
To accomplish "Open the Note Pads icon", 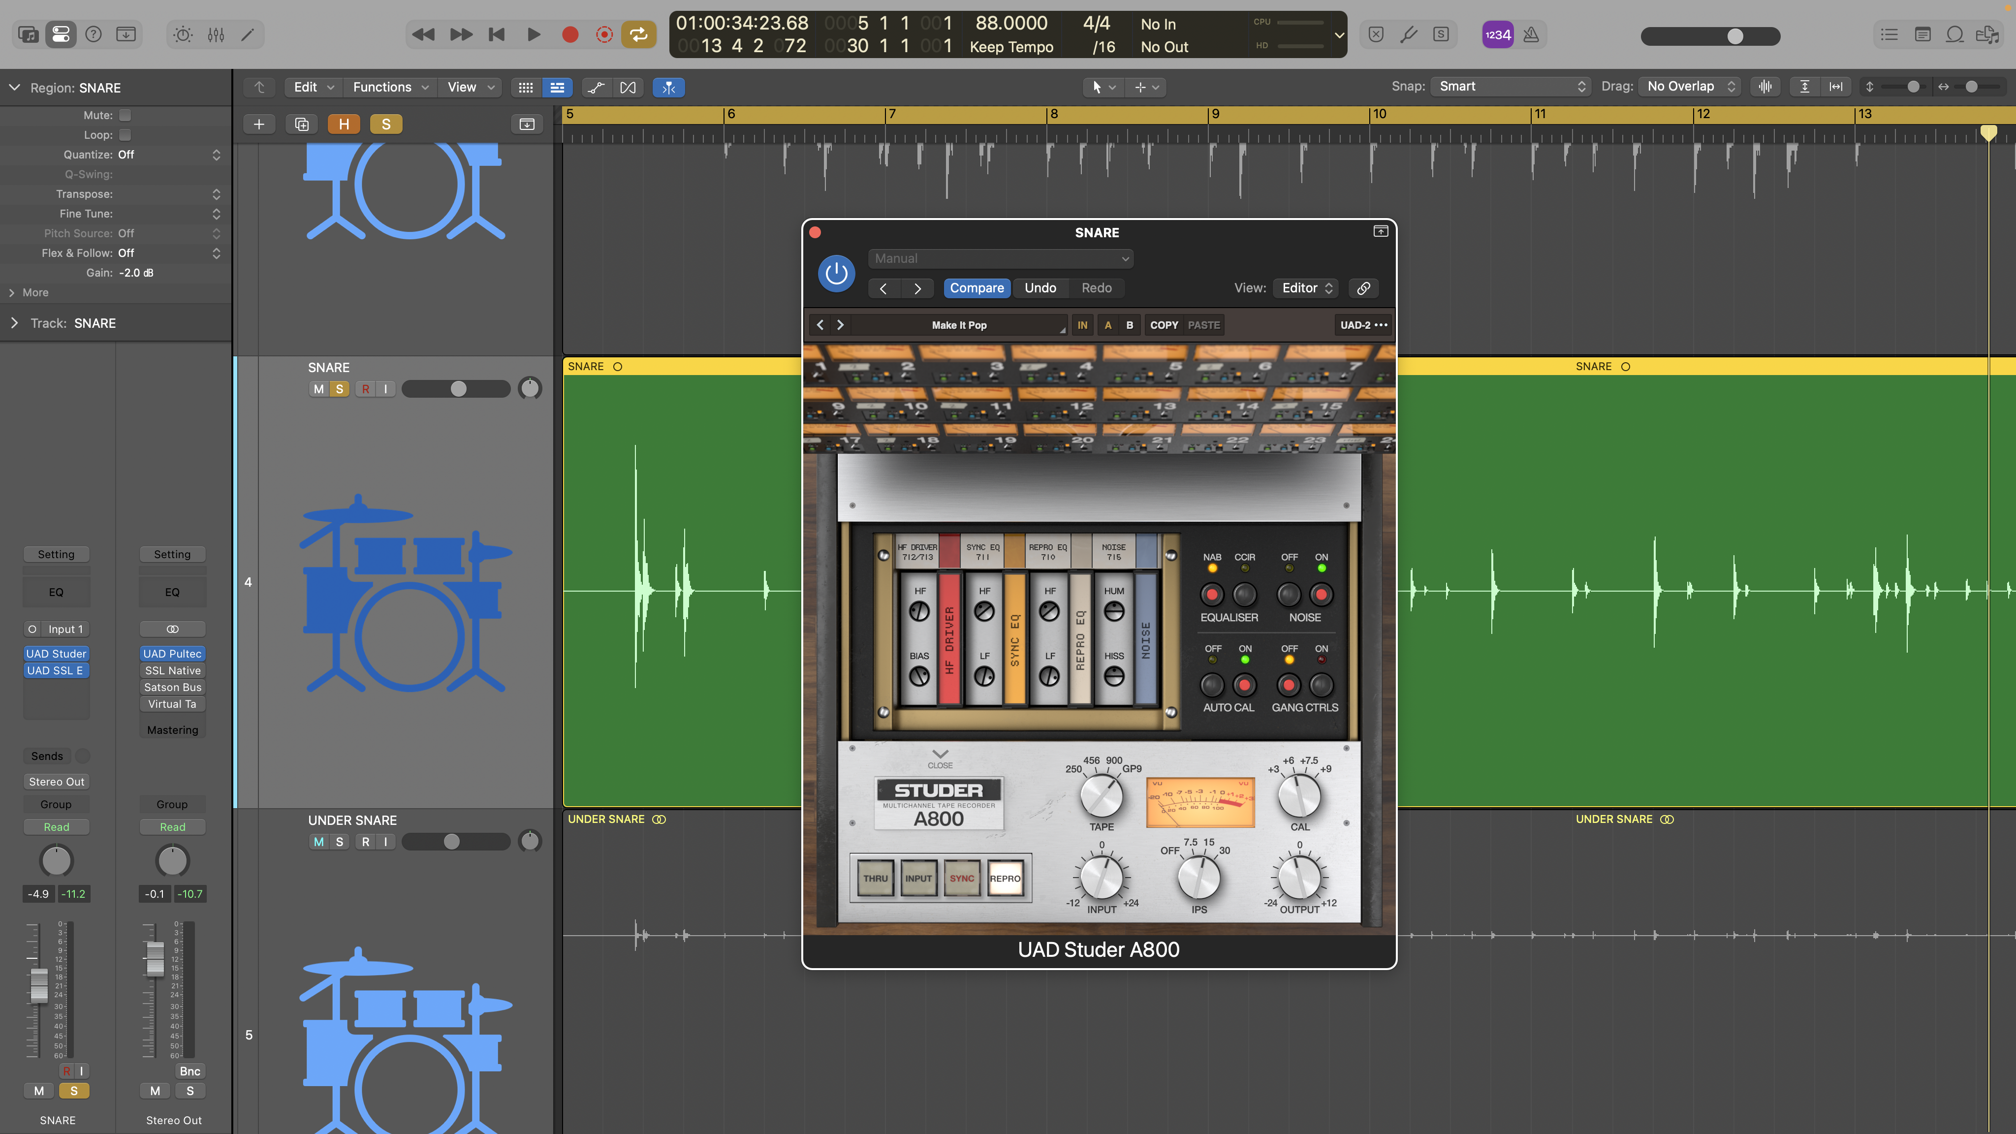I will coord(1922,34).
